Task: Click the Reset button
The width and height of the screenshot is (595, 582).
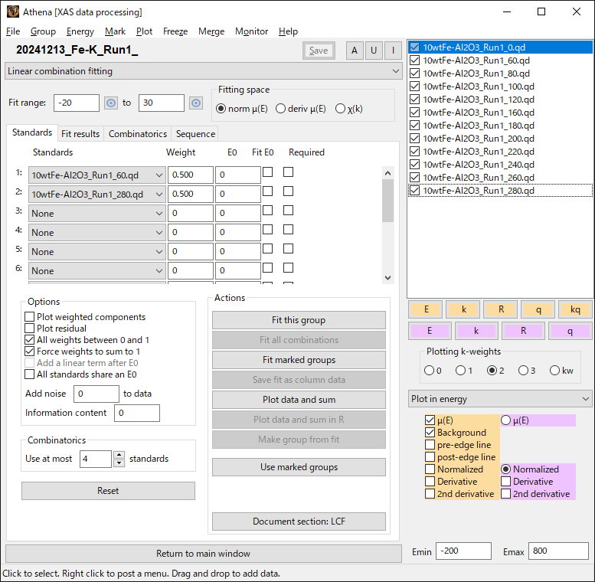Action: 108,491
